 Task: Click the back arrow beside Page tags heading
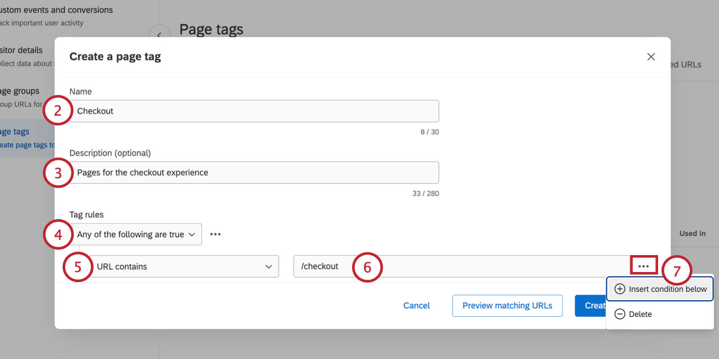pyautogui.click(x=159, y=35)
